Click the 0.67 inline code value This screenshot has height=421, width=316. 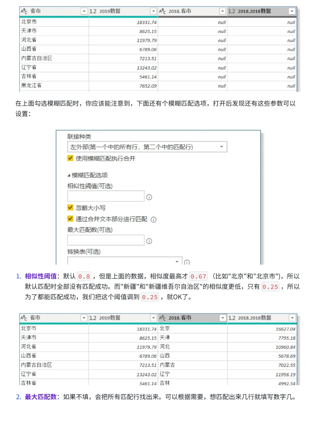point(199,276)
